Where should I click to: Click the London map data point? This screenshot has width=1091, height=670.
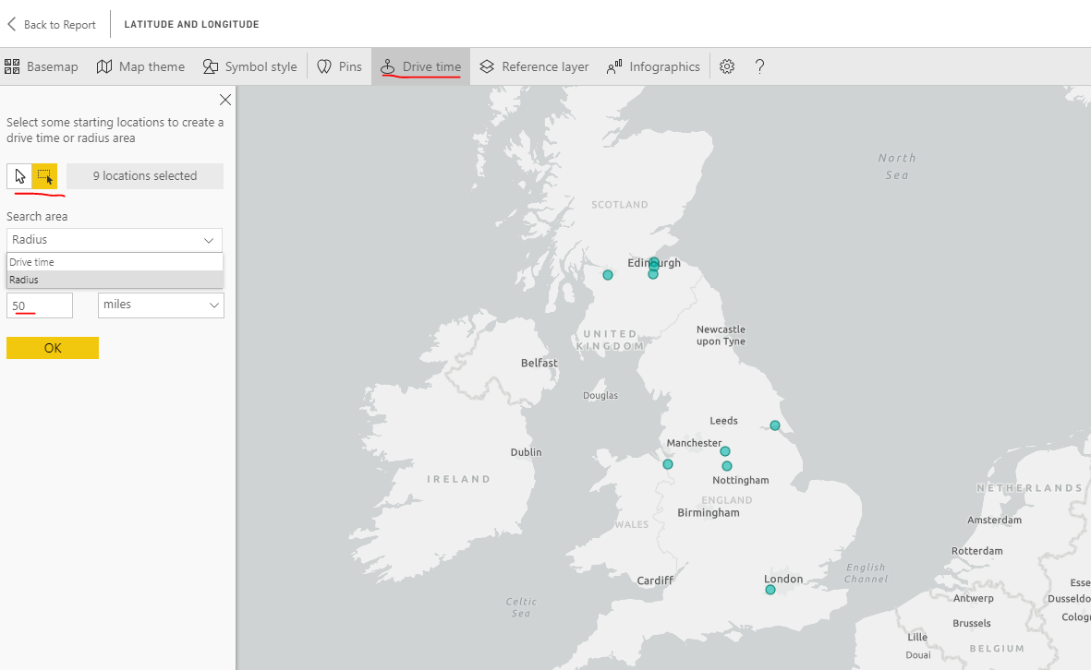tap(770, 590)
